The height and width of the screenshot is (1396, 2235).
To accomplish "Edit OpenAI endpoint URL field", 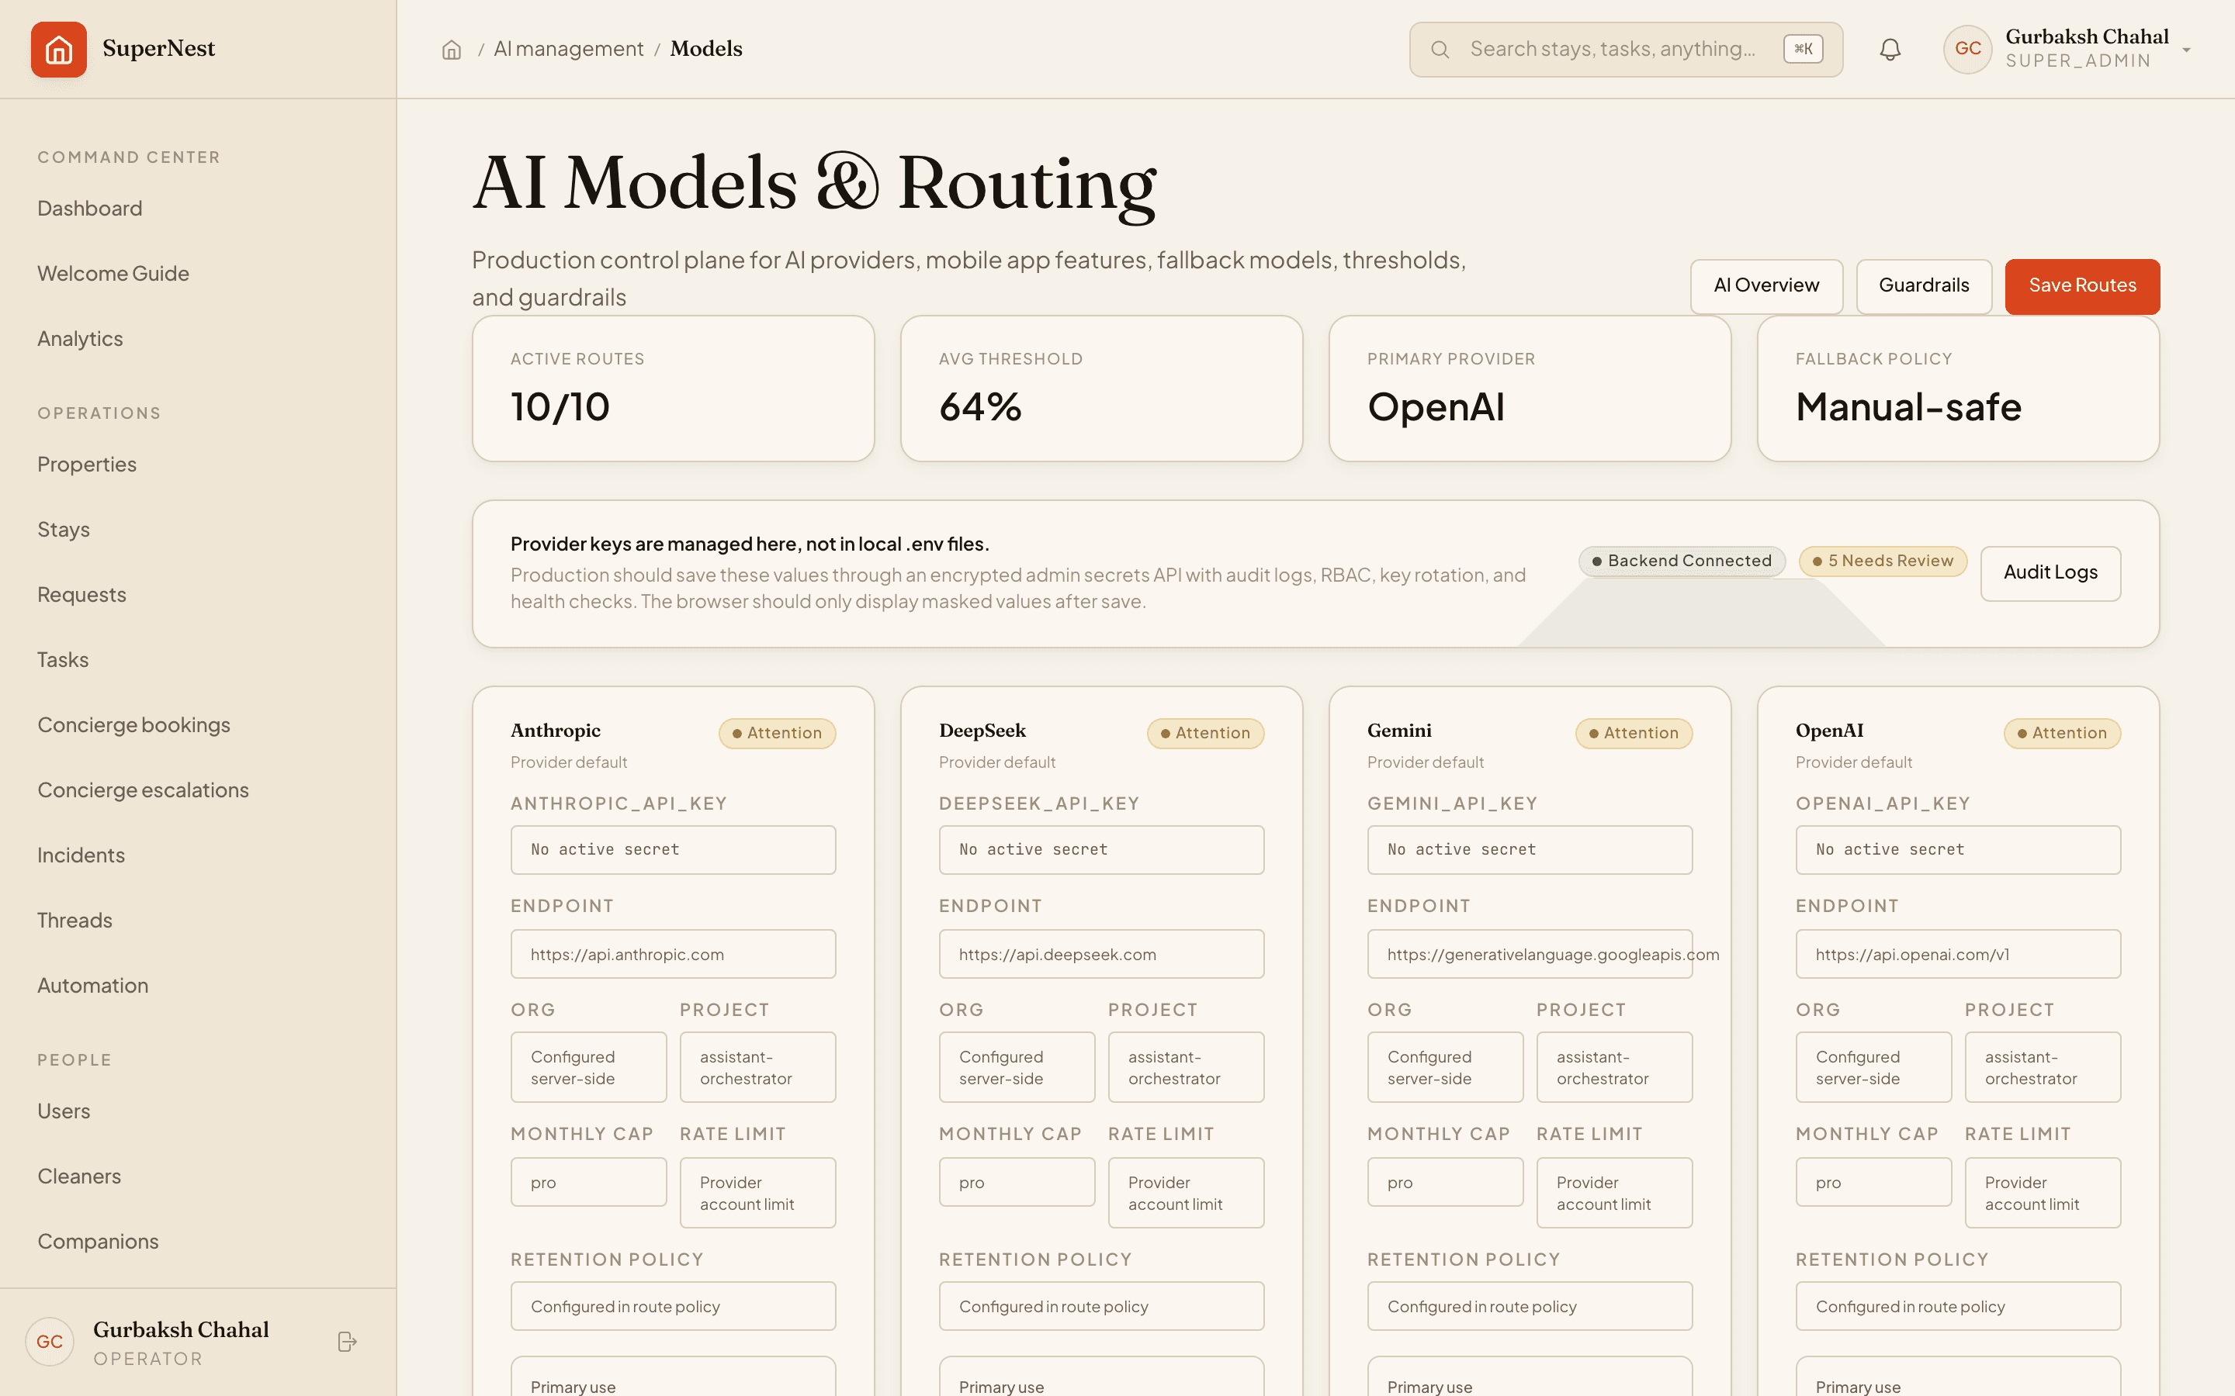I will [x=1958, y=954].
